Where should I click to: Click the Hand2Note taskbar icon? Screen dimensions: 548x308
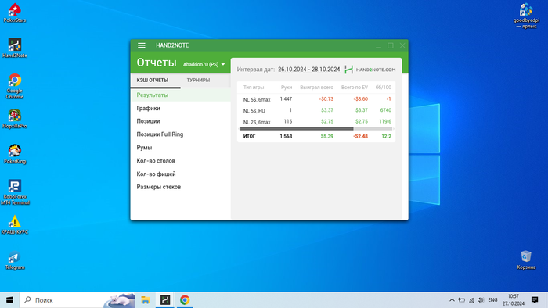pyautogui.click(x=165, y=300)
